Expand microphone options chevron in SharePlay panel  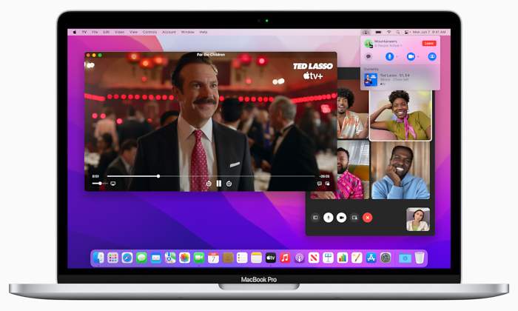397,56
